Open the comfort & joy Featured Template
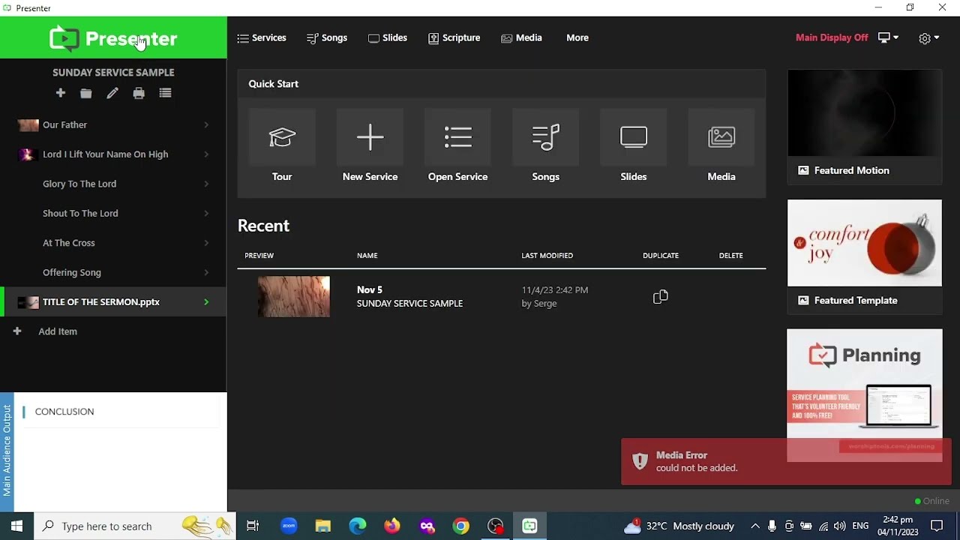The width and height of the screenshot is (960, 540). (864, 243)
